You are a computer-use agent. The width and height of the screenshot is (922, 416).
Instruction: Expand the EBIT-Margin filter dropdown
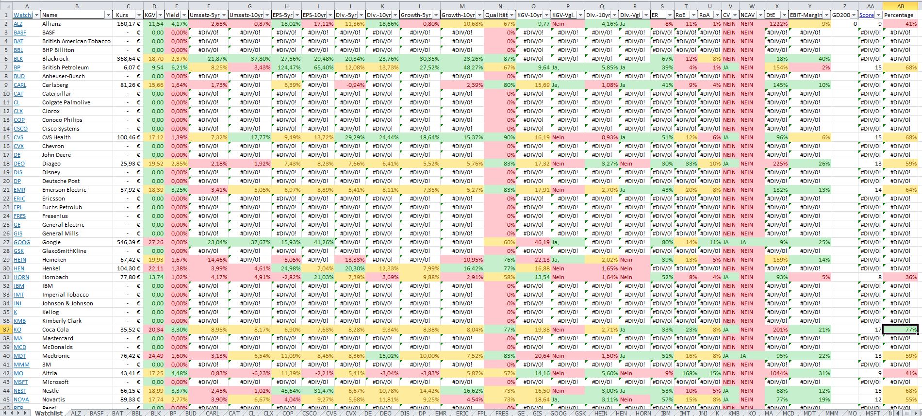pos(826,15)
